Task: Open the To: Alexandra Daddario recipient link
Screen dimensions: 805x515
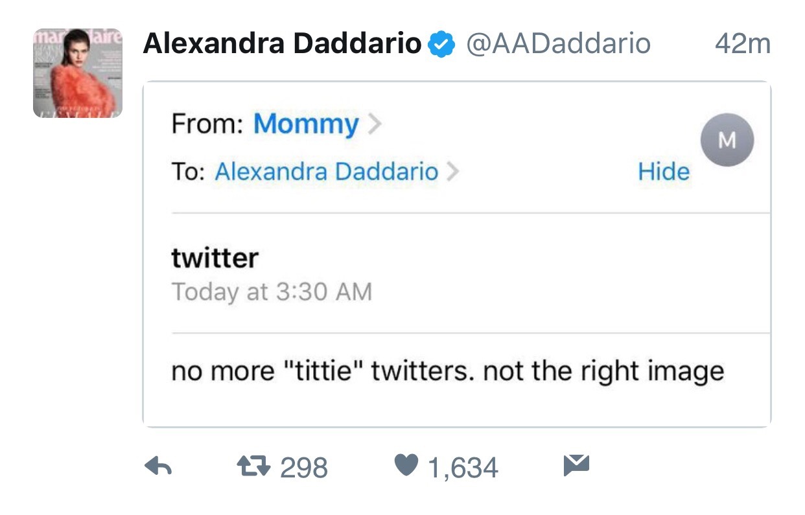Action: (326, 172)
